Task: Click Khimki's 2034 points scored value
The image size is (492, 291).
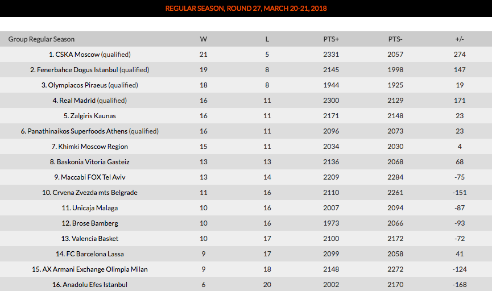Action: pos(331,147)
